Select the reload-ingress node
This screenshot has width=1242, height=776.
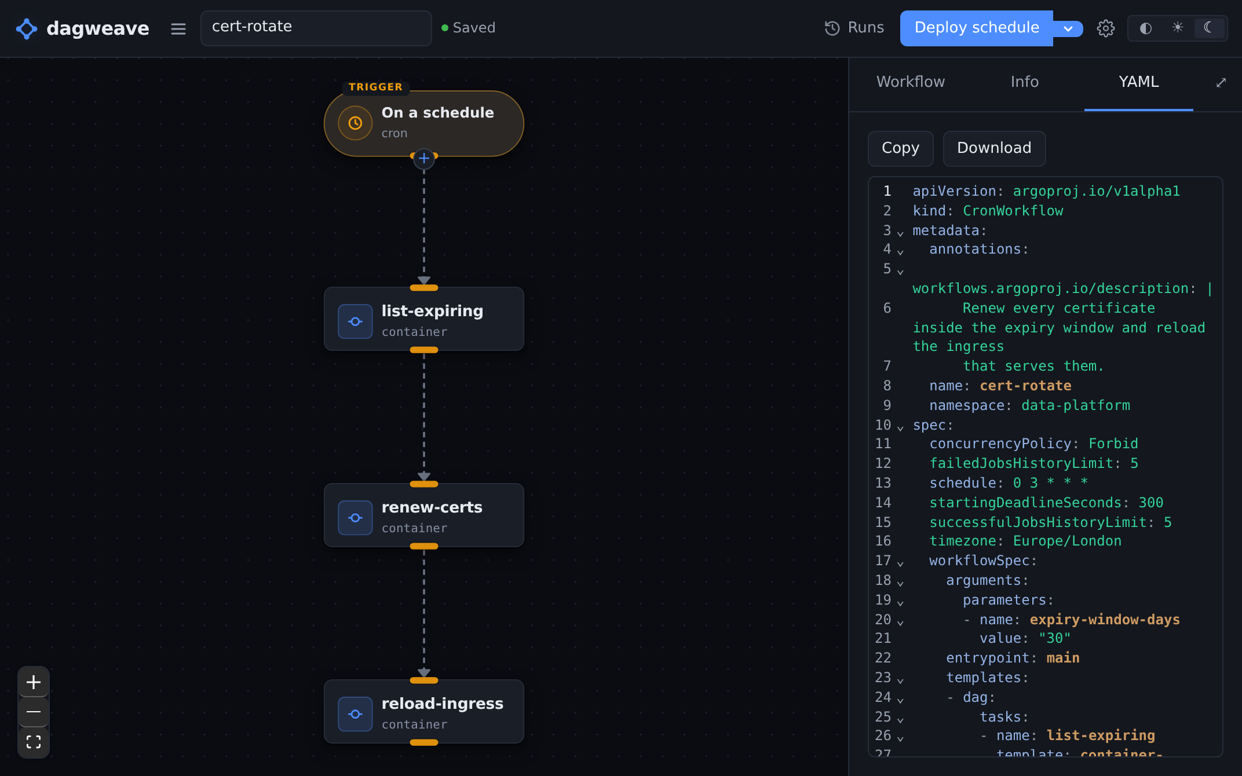pyautogui.click(x=424, y=712)
